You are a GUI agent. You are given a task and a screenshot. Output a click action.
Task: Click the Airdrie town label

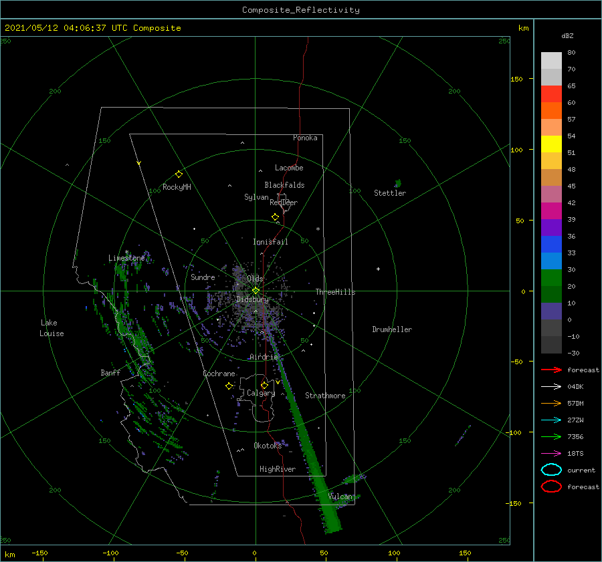(x=264, y=357)
